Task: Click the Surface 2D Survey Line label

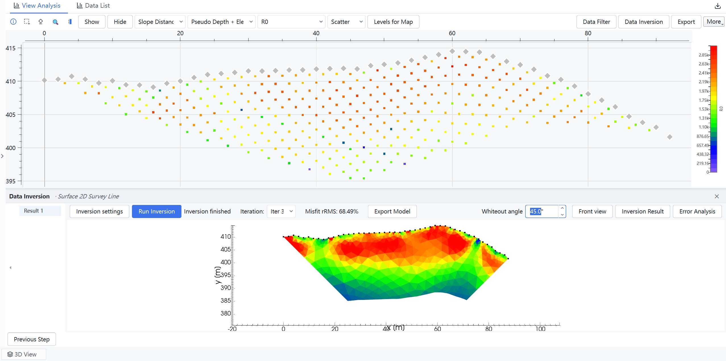Action: click(88, 196)
